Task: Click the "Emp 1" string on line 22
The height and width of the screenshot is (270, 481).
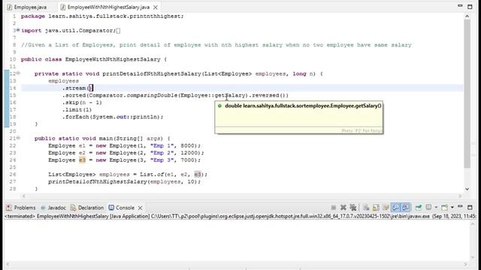Action: pyautogui.click(x=162, y=145)
